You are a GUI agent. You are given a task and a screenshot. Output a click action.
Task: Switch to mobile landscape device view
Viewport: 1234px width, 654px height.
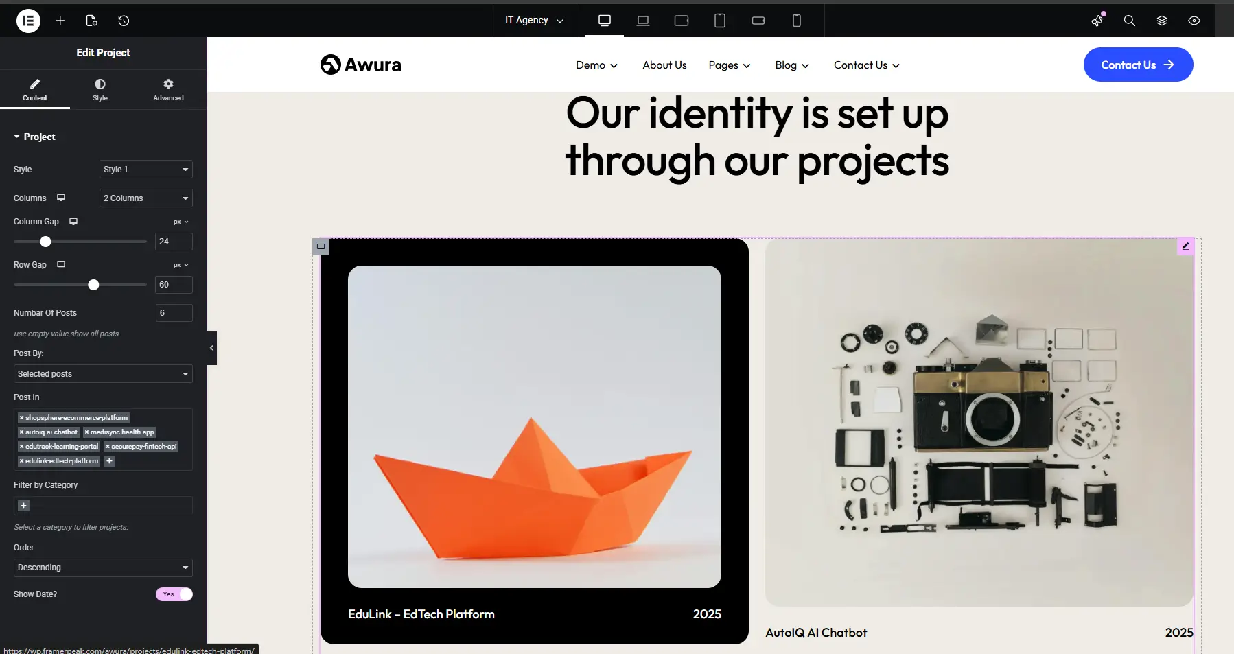(758, 21)
